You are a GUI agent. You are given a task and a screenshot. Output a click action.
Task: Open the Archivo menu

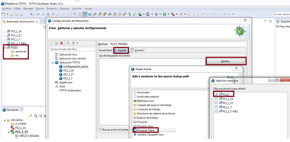[7, 8]
